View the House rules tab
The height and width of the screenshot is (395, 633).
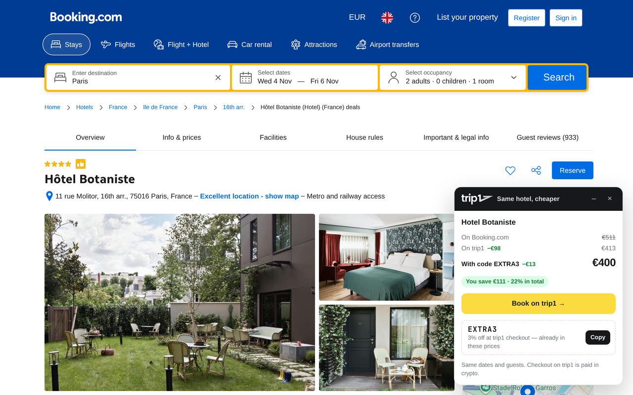click(364, 138)
